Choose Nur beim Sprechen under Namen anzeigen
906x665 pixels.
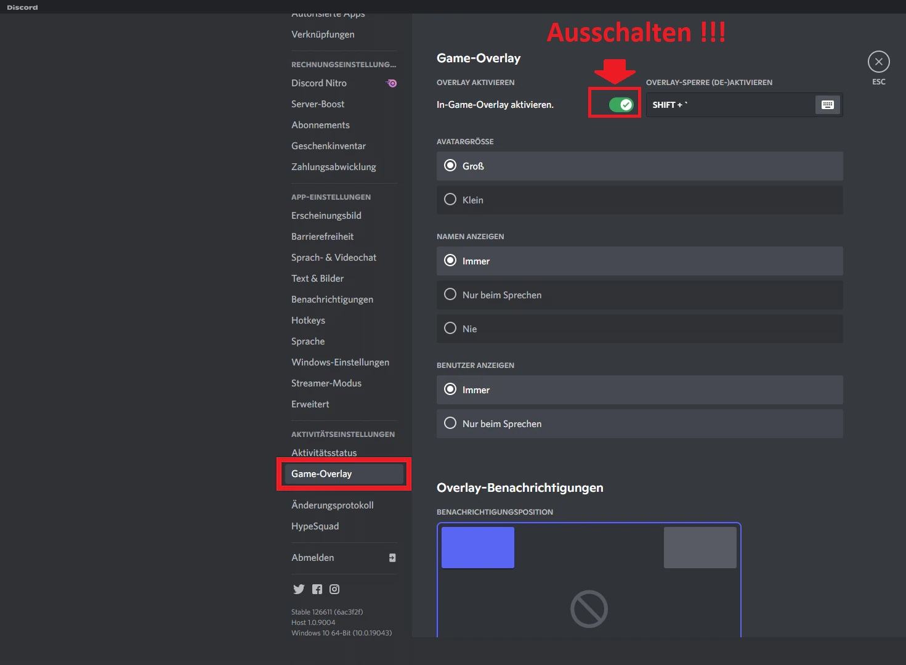(x=639, y=295)
